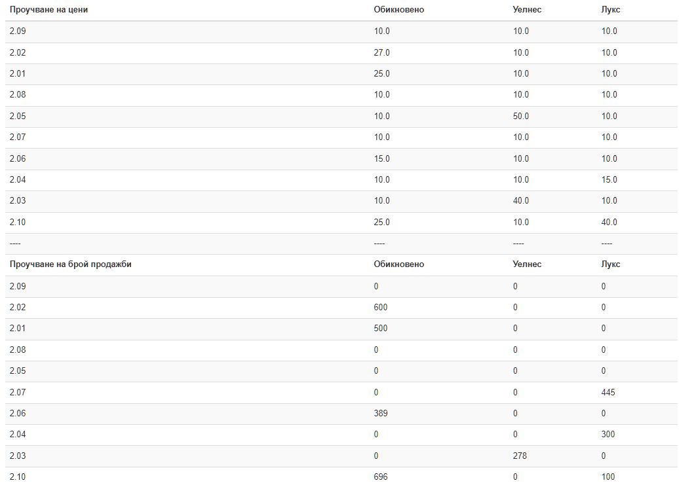The width and height of the screenshot is (679, 487).
Task: Click the 278 Уелнес sales value
Action: (x=520, y=456)
